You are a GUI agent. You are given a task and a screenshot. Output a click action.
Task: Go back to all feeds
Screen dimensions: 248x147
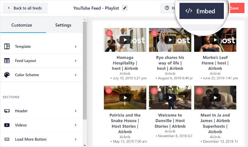(25, 8)
